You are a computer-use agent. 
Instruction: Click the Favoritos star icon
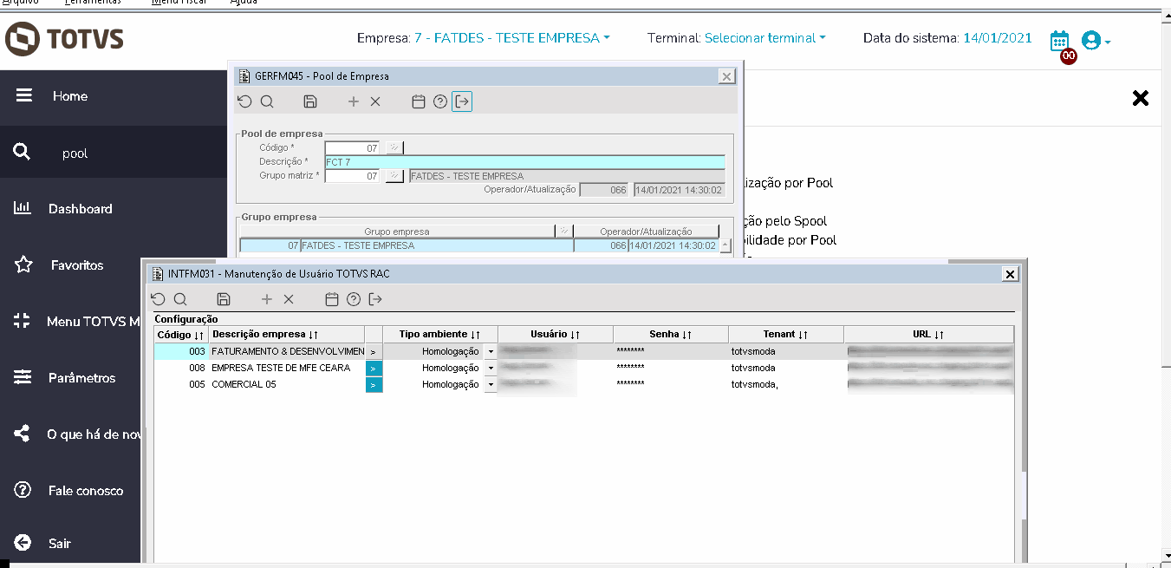click(23, 264)
